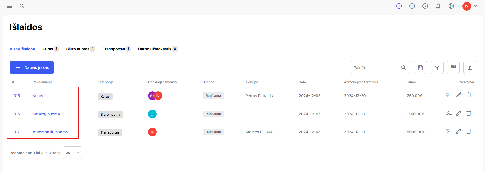
Task: Click checklist icon for expense 1017
Action: tap(449, 131)
